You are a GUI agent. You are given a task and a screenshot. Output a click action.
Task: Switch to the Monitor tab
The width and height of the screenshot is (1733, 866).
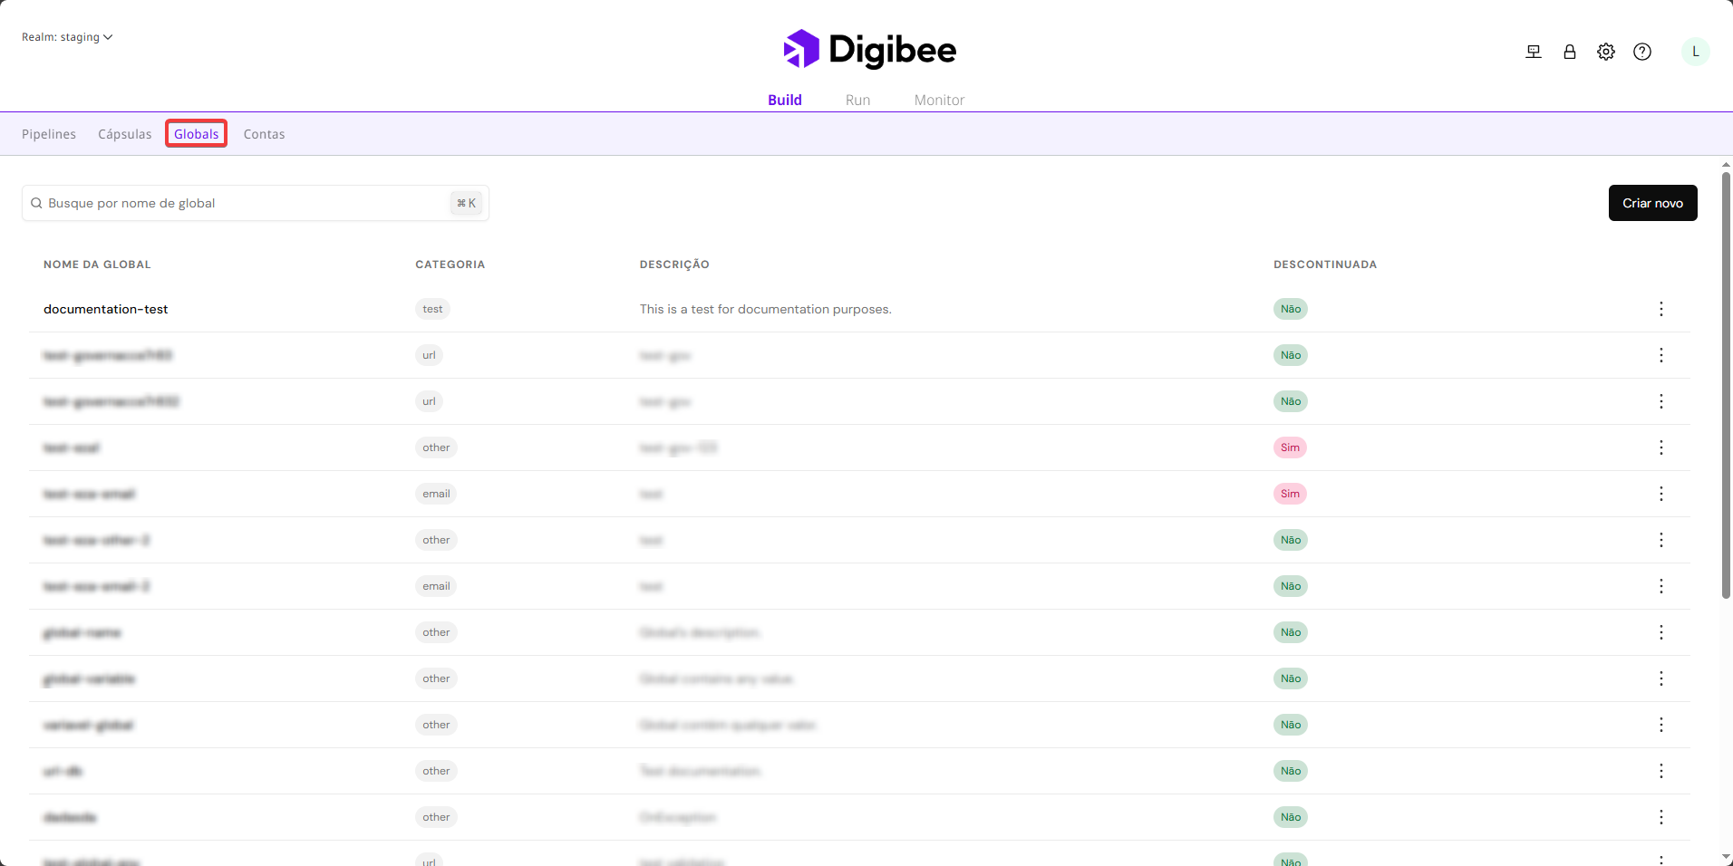pos(939,100)
